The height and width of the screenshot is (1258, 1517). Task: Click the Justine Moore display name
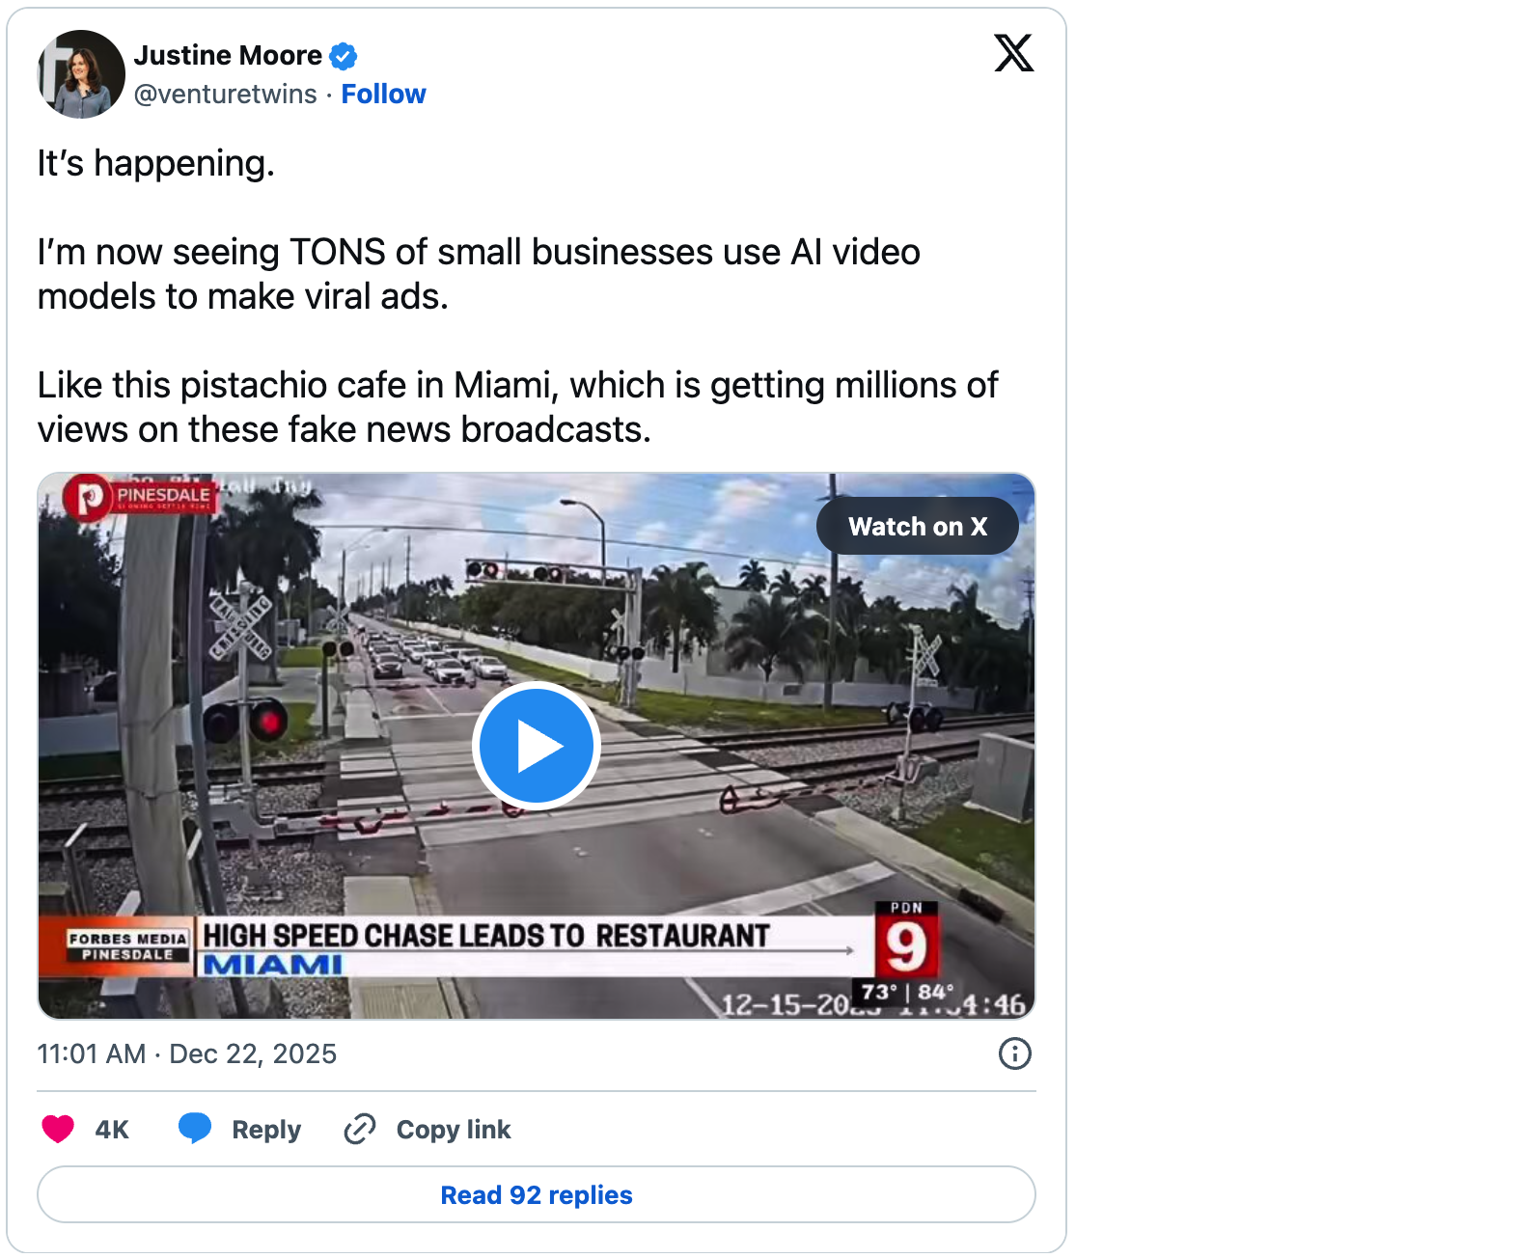coord(228,56)
